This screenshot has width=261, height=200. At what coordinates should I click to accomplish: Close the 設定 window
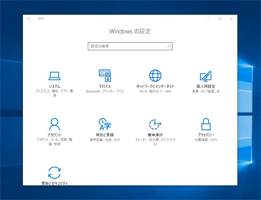pos(231,19)
